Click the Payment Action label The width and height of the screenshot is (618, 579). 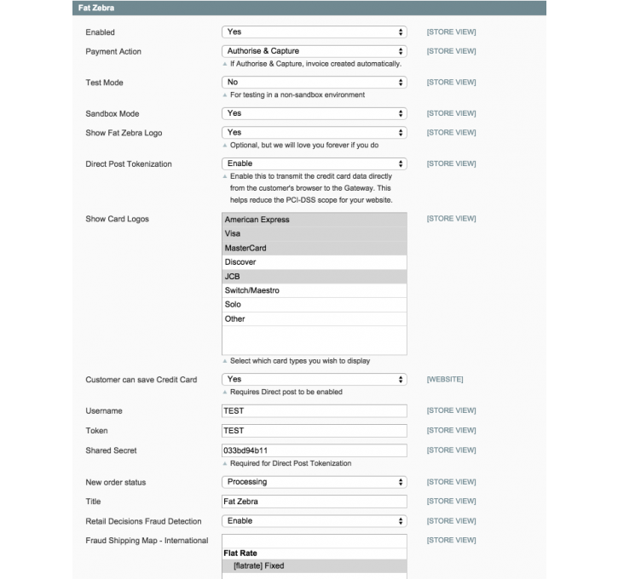click(x=113, y=52)
